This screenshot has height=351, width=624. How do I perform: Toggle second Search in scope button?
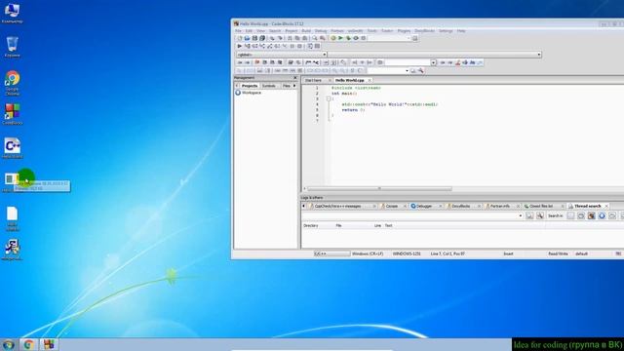(x=581, y=215)
